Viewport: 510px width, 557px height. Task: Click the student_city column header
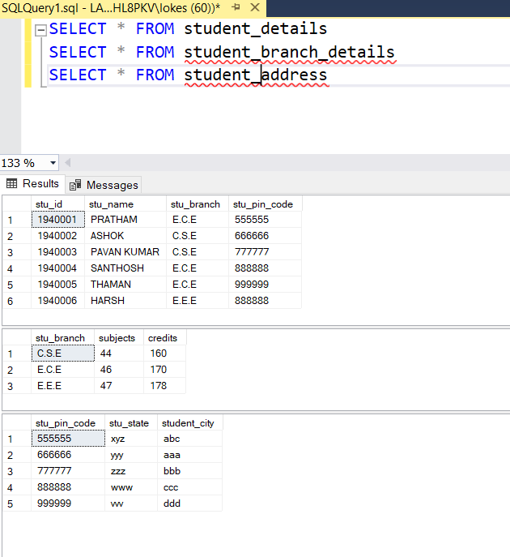(188, 423)
